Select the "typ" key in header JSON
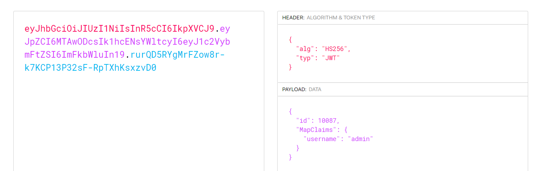Image resolution: width=538 pixels, height=171 pixels. point(304,58)
